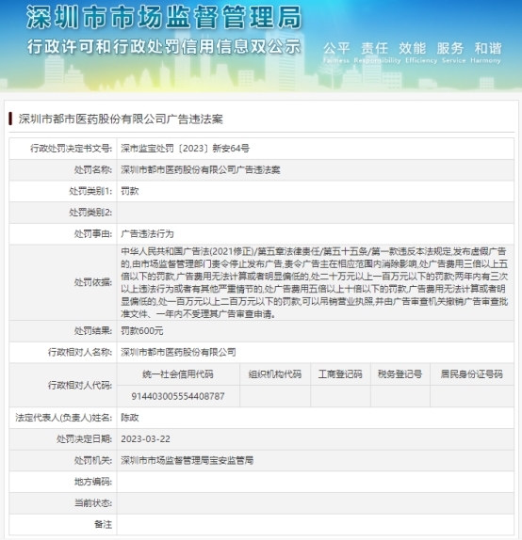Click the 责任 Responsibility slogan
Screen dimensions: 522x540
coord(377,53)
